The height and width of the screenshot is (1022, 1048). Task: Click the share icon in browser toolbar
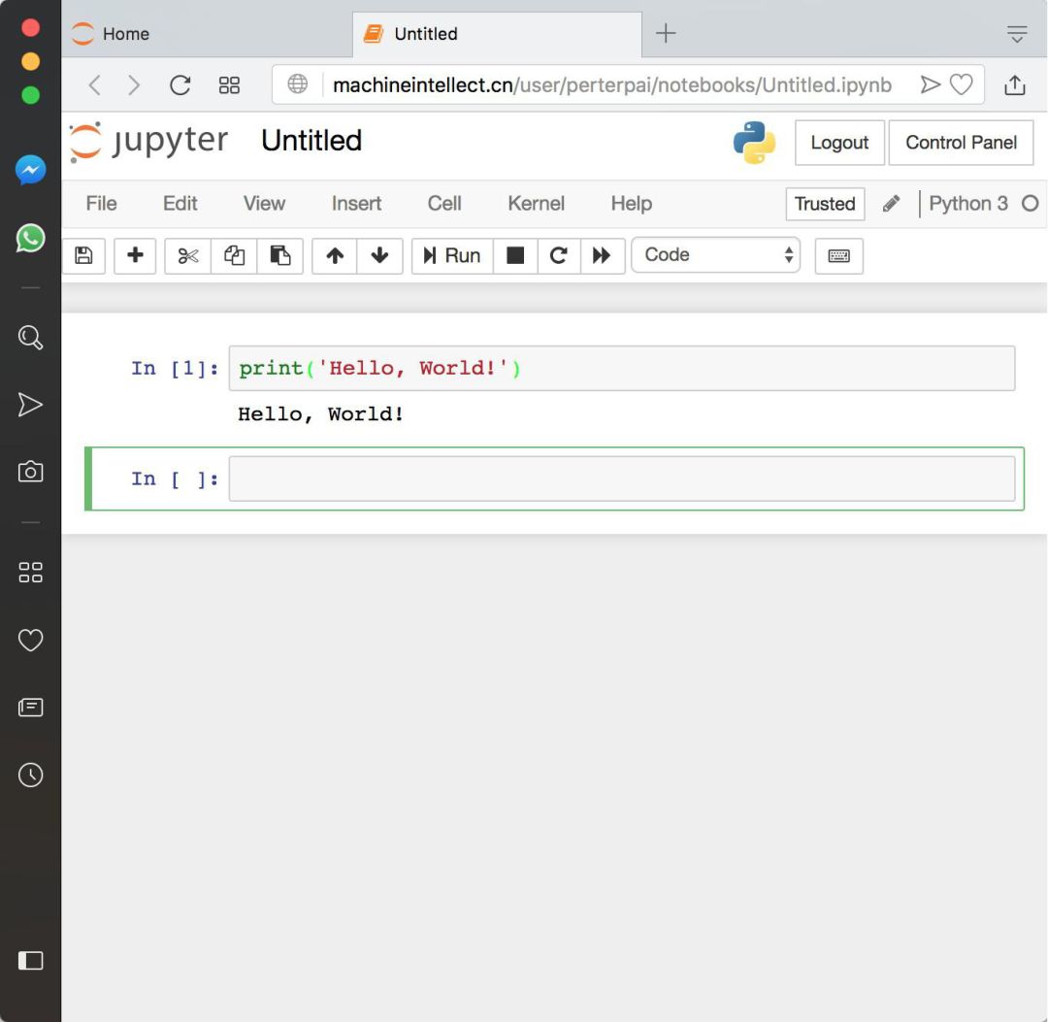(1015, 84)
